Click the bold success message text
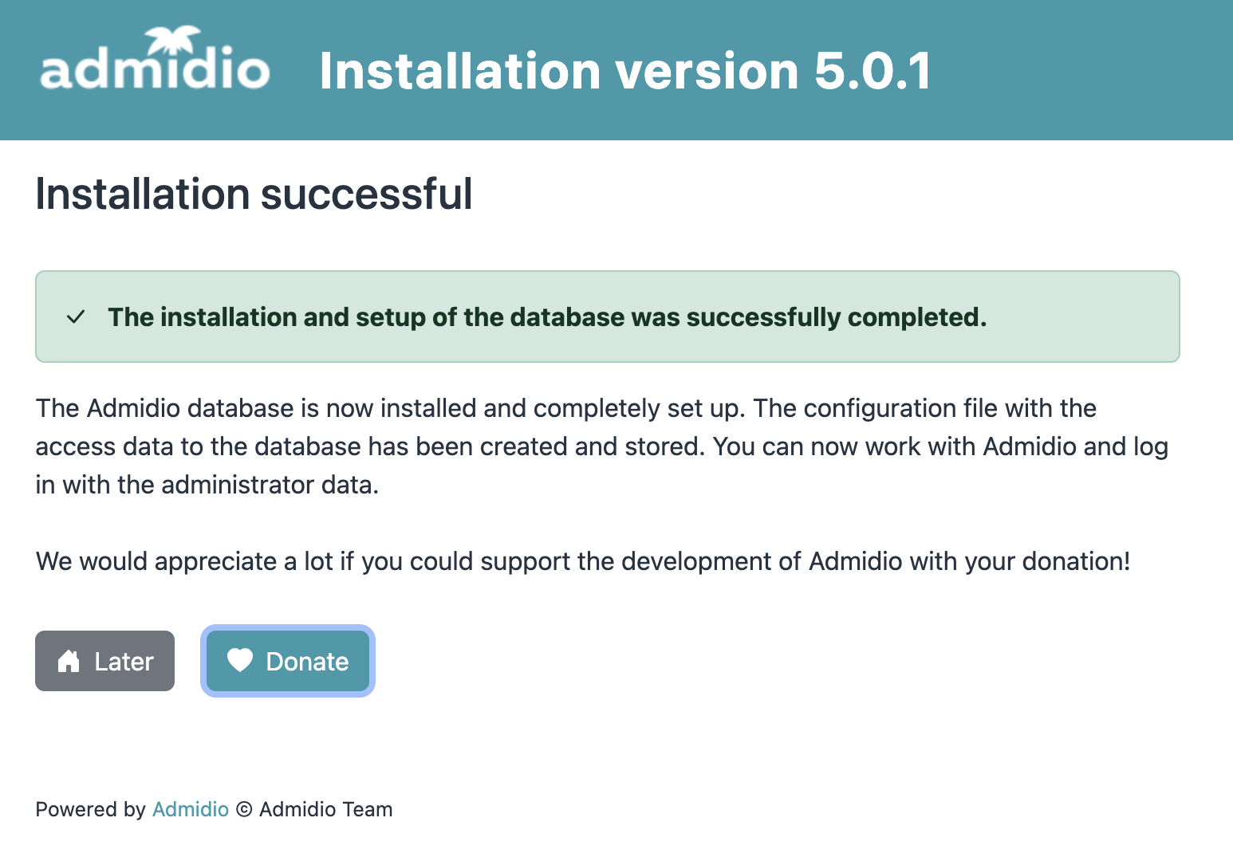This screenshot has width=1233, height=861. pos(547,317)
